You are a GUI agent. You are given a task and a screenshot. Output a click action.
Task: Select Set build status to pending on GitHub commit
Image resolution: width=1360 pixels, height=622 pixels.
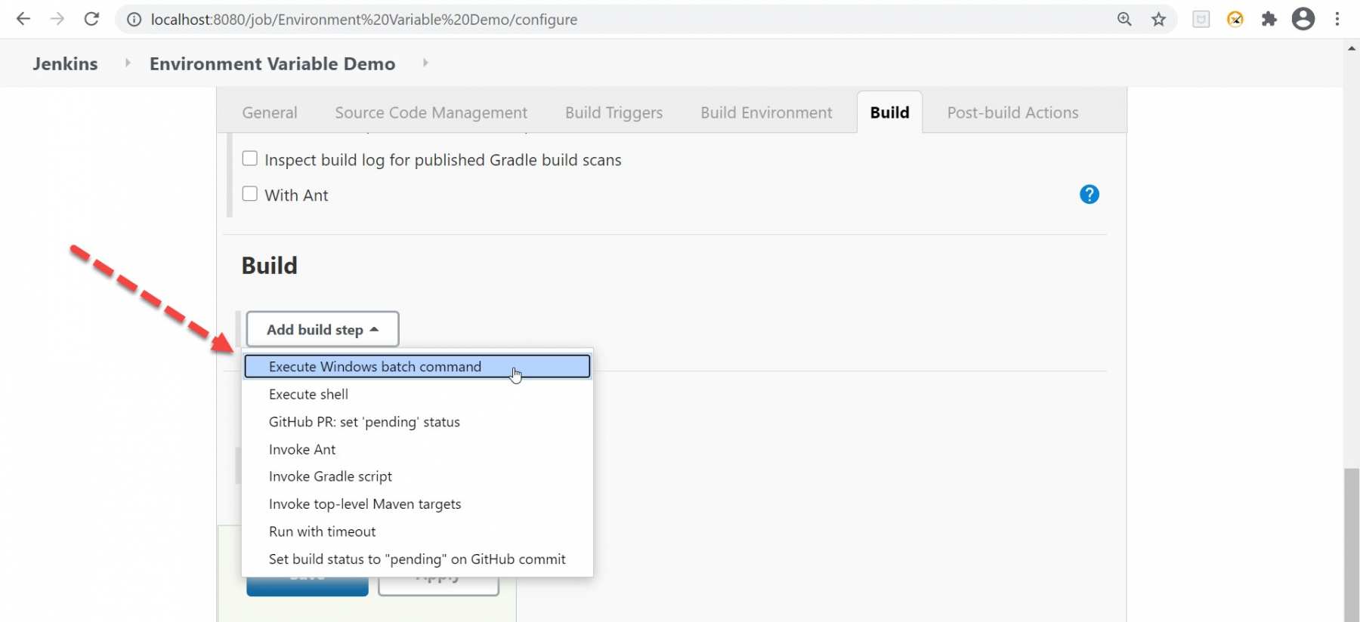(x=417, y=559)
